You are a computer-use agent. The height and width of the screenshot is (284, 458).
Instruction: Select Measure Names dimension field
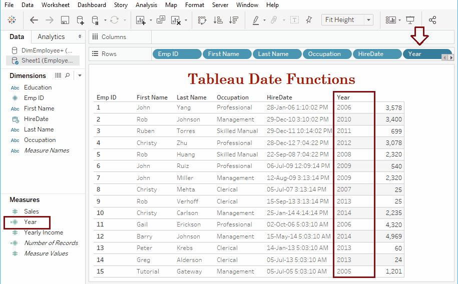(x=47, y=150)
